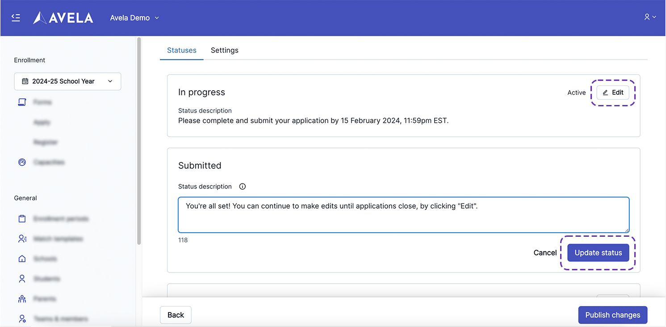666x327 pixels.
Task: Open the user profile menu
Action: pyautogui.click(x=650, y=17)
